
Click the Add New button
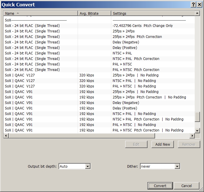click(163, 144)
